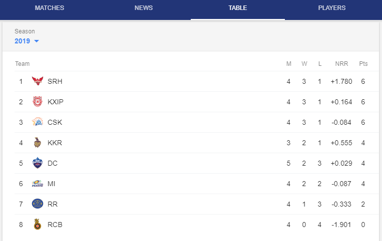Open the KKR team name link

(55, 143)
